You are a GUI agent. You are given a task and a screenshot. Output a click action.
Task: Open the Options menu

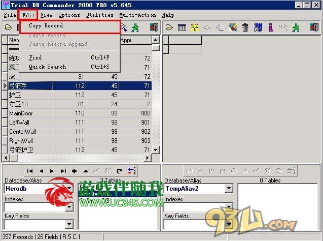69,15
